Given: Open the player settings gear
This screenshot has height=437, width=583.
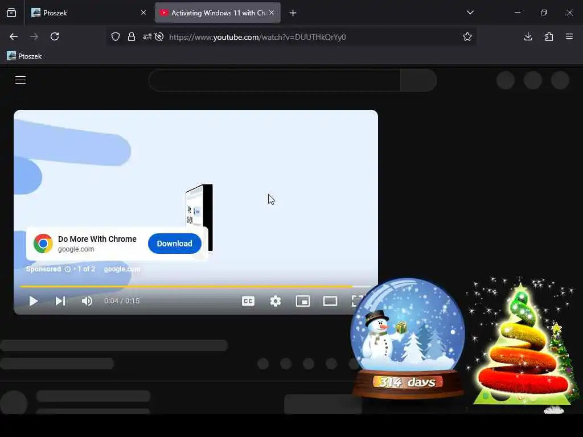Looking at the screenshot, I should coord(276,301).
